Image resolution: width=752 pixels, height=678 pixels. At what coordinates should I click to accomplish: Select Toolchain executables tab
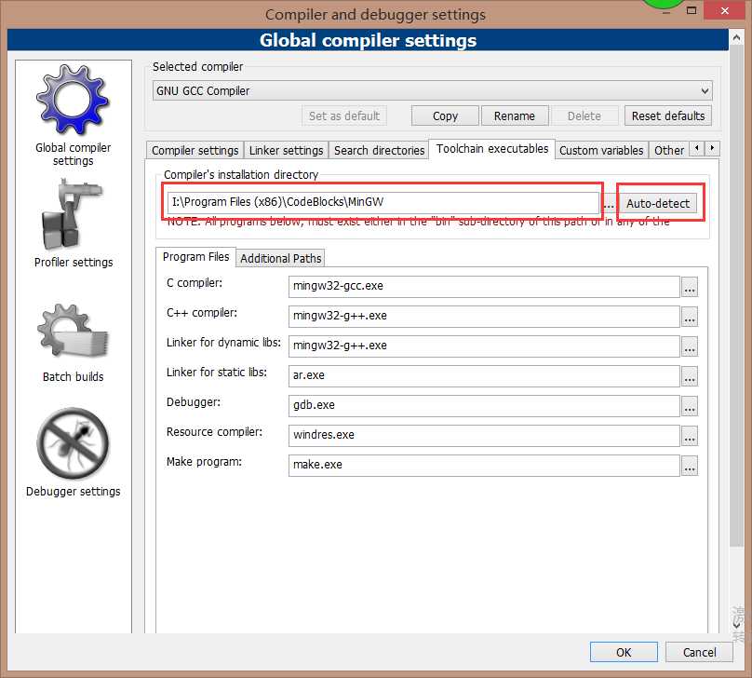point(492,149)
